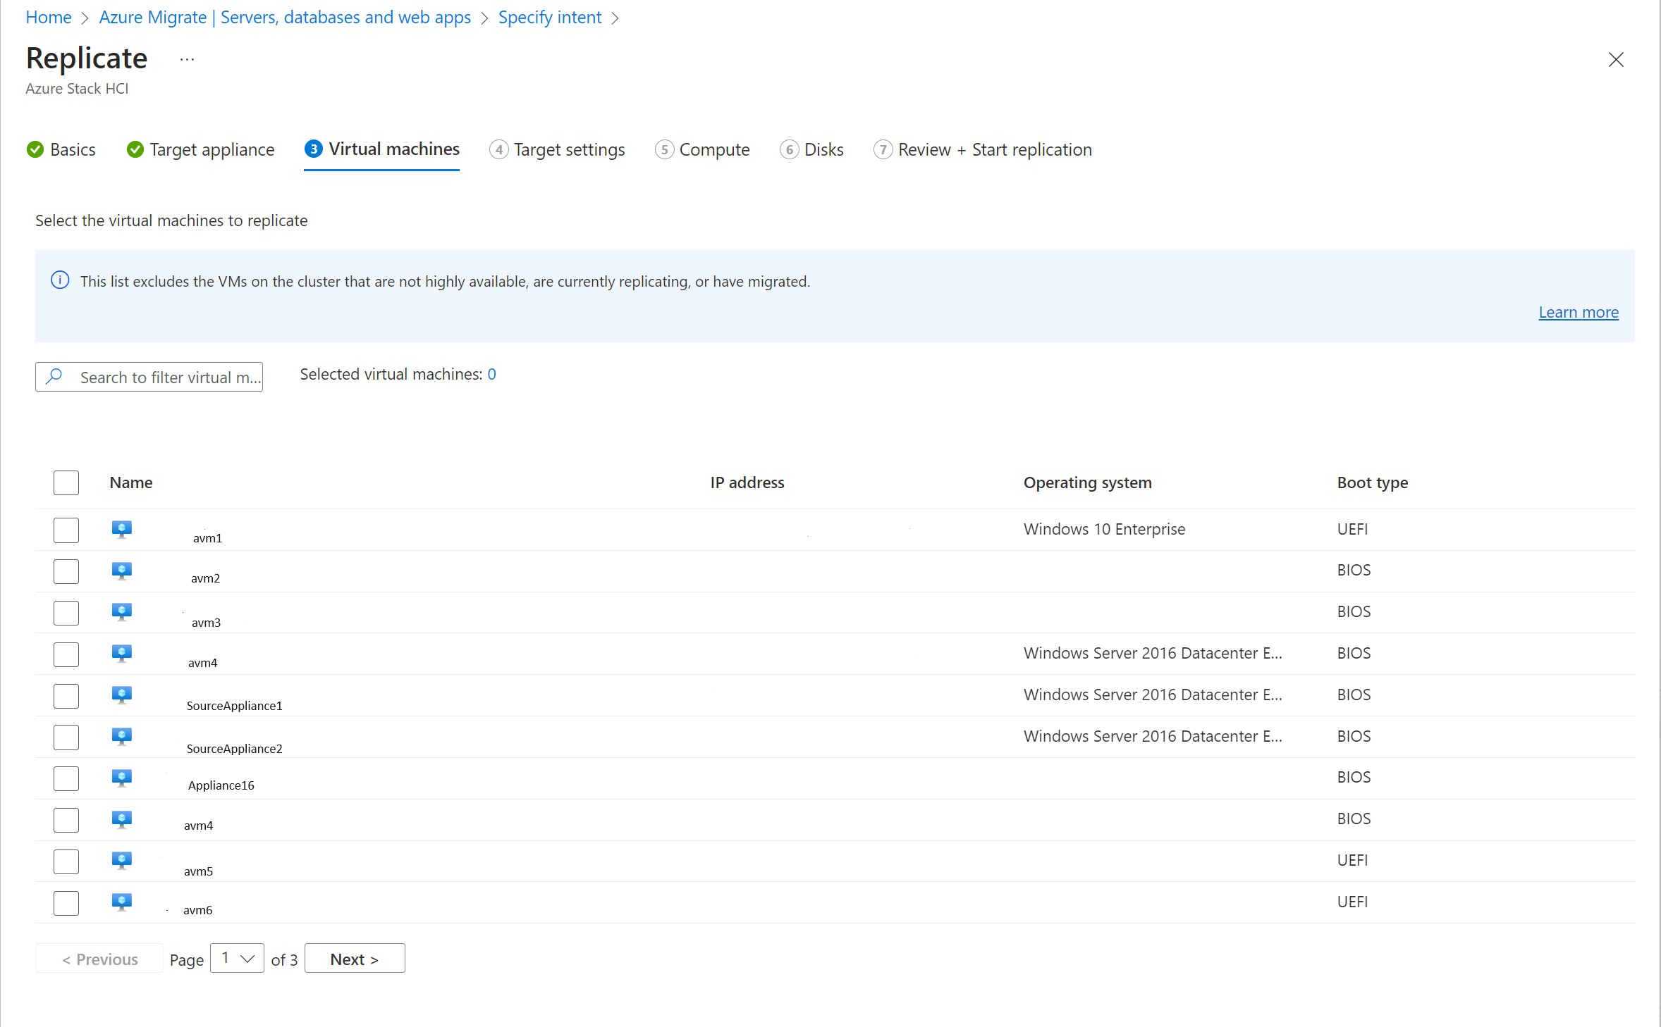
Task: Select the Appliance16 checkbox
Action: (66, 779)
